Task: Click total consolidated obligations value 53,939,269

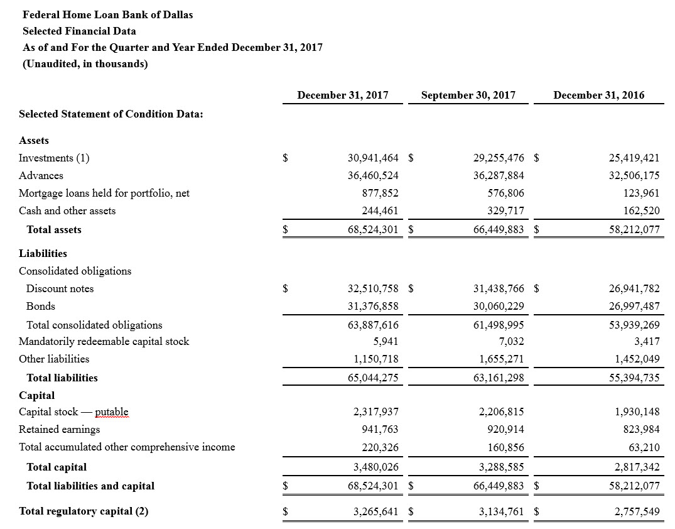Action: (x=634, y=325)
